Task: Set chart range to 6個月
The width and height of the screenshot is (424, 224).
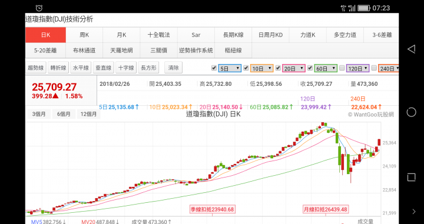Action: pos(64,114)
